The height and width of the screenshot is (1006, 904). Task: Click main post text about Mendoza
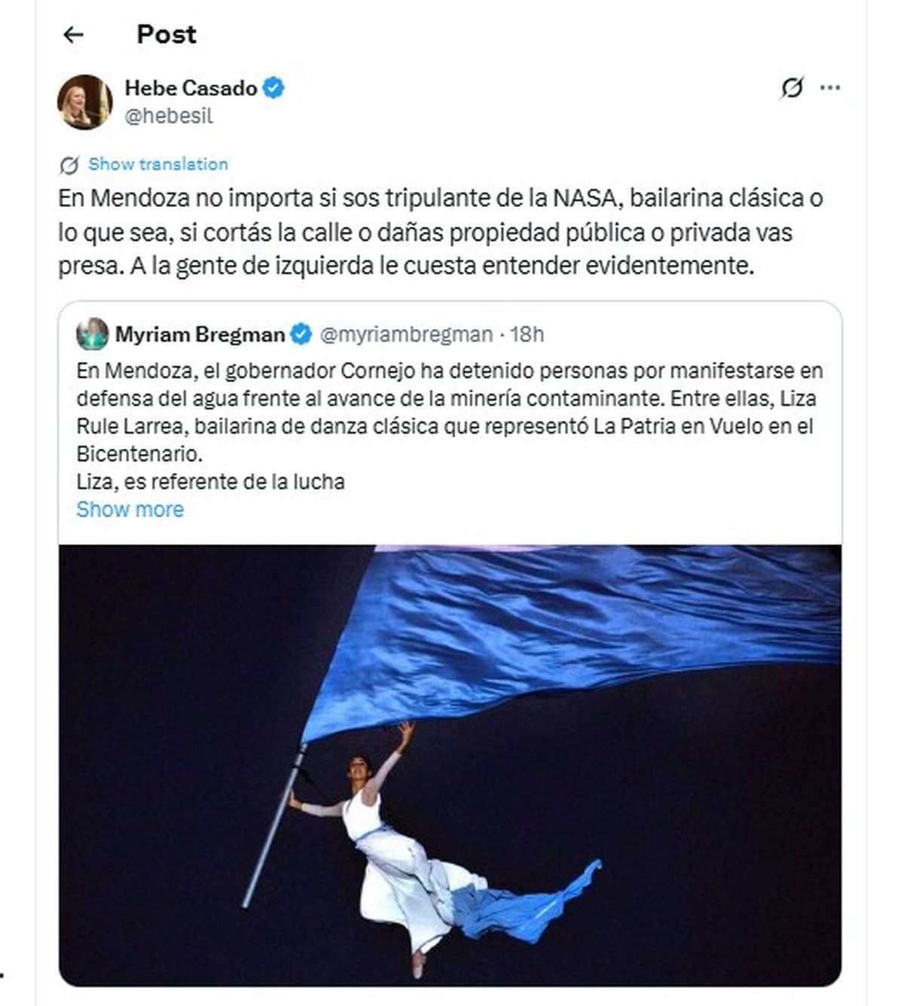[x=441, y=232]
